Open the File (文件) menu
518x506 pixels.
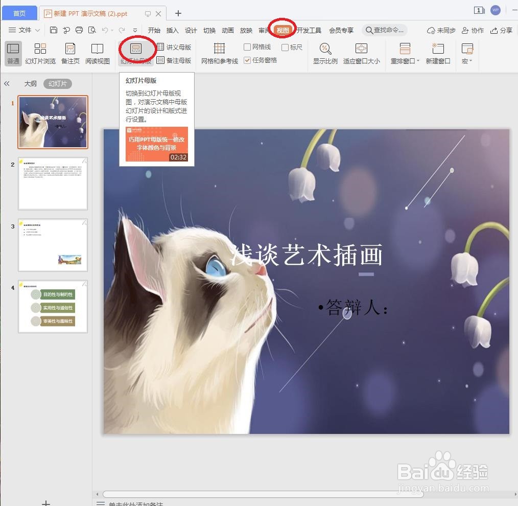[25, 30]
